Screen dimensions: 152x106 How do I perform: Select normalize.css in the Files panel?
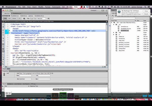[124, 26]
